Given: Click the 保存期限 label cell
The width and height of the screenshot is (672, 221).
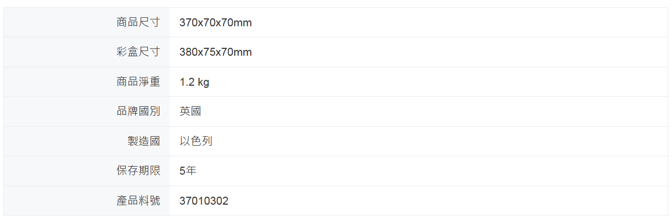Looking at the screenshot, I should click(138, 171).
